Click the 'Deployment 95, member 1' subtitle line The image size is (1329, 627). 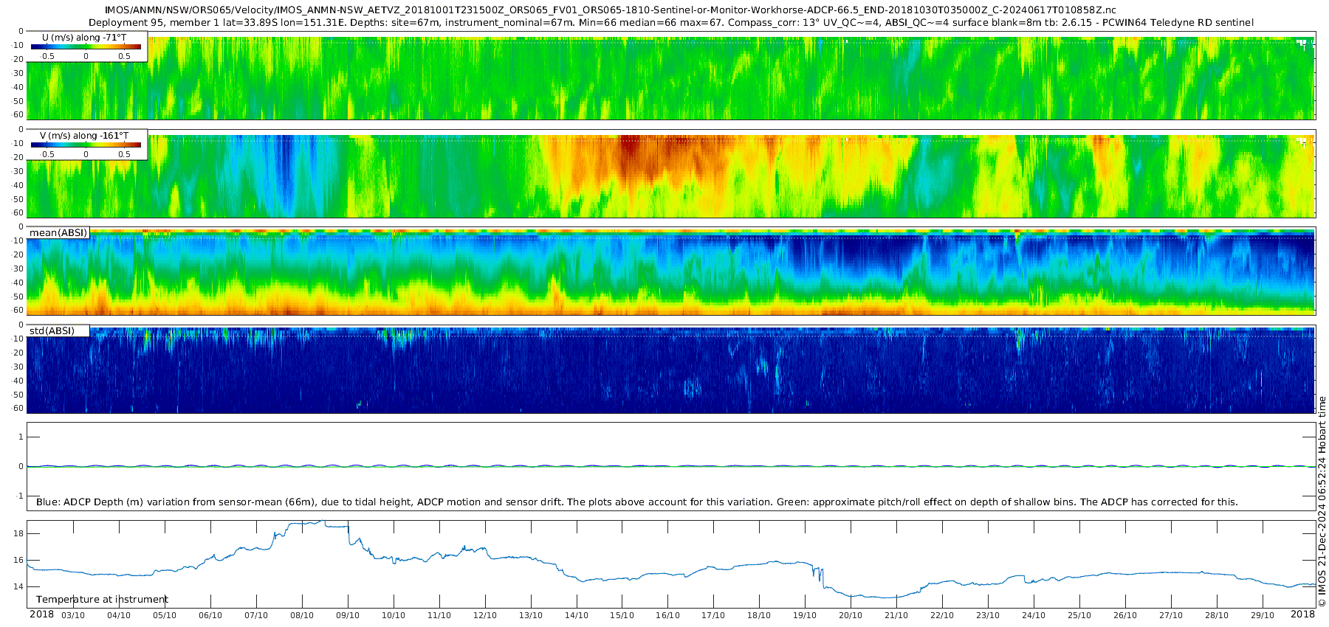[670, 23]
